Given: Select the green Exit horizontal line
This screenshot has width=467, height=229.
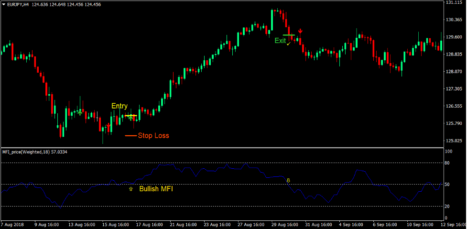Looking at the screenshot, I should coord(289,35).
